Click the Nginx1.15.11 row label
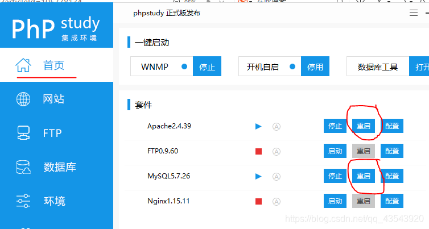The width and height of the screenshot is (429, 229). pos(168,201)
